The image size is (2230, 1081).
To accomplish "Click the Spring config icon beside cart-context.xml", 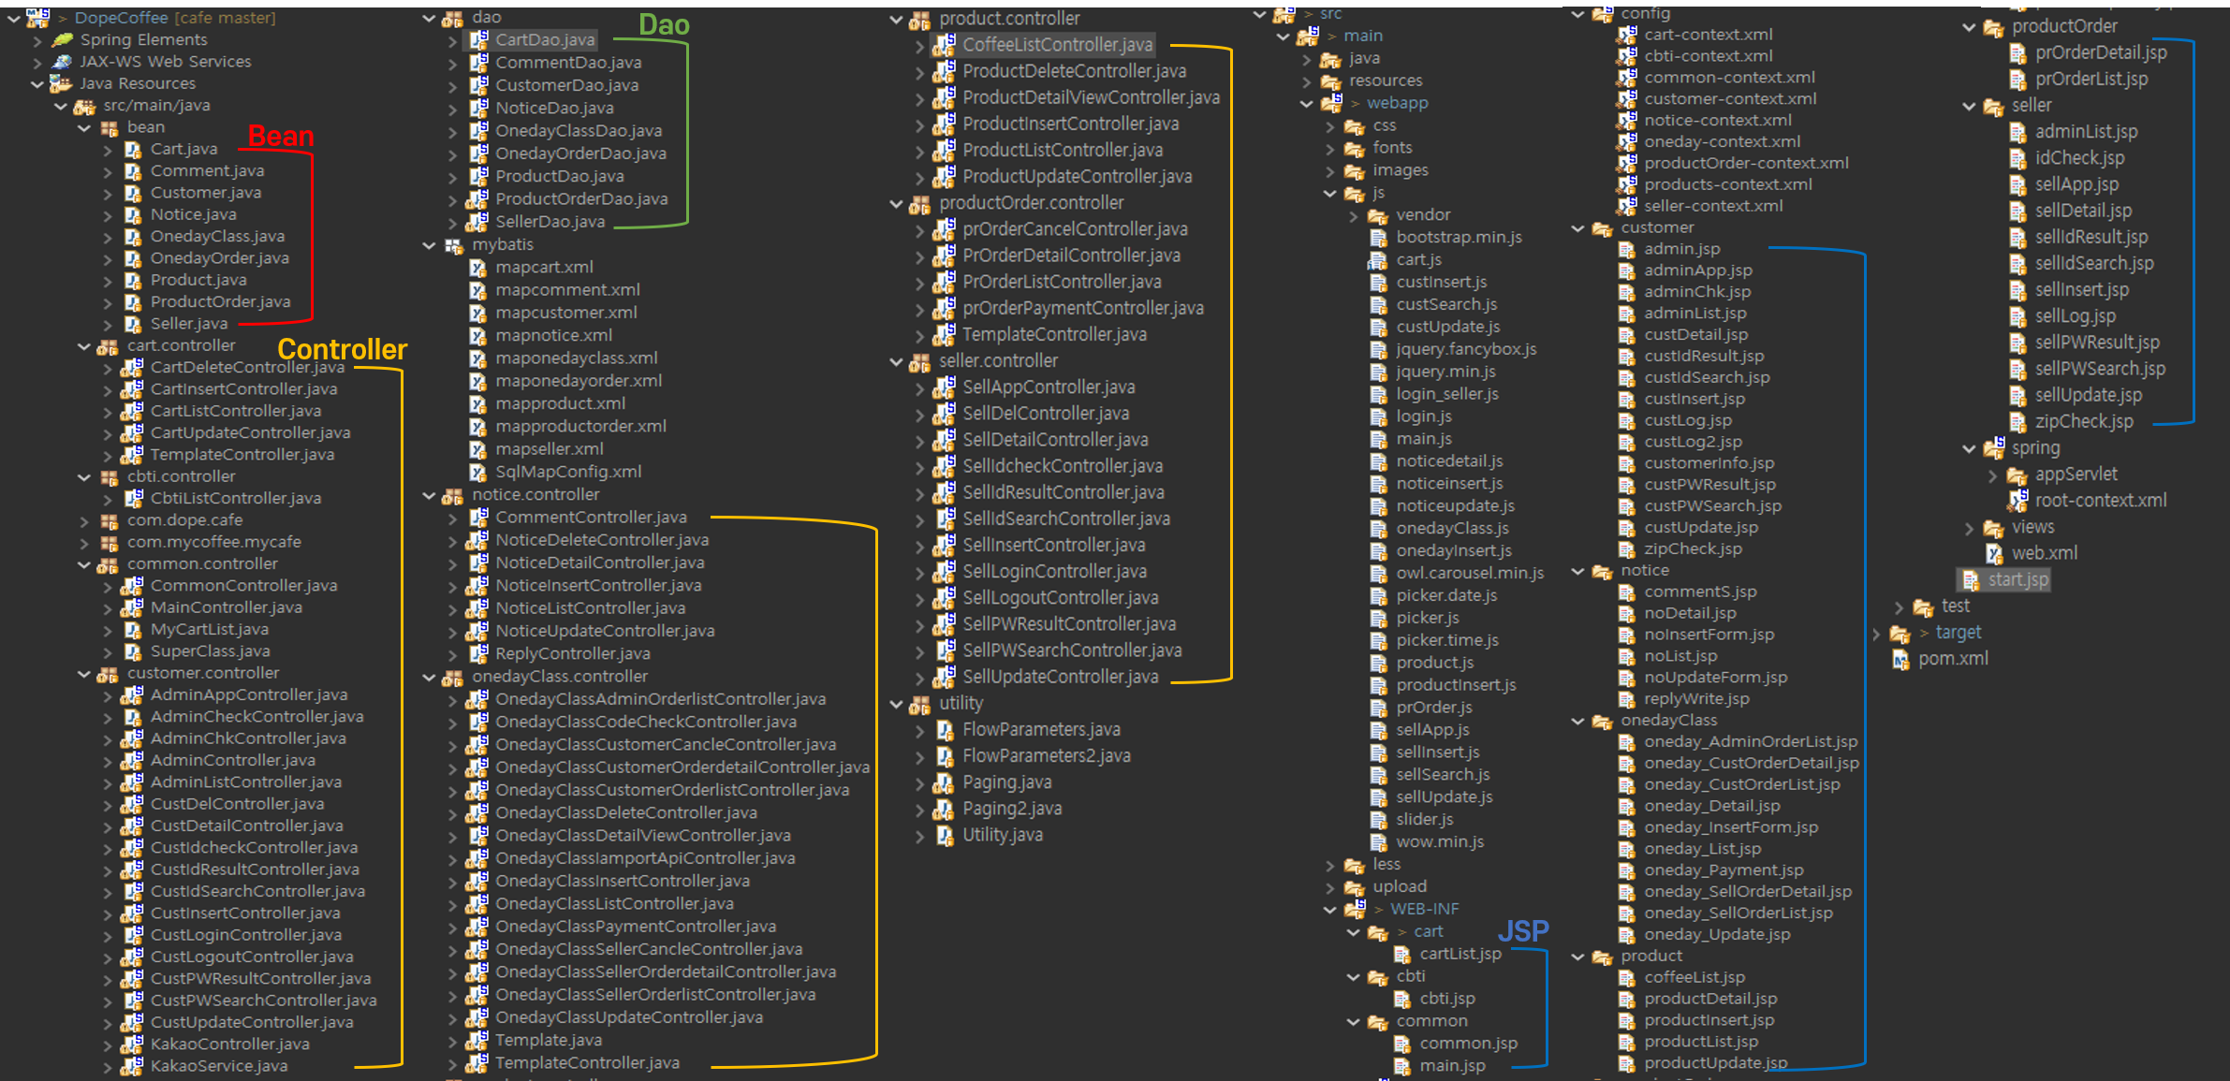I will tap(1627, 35).
